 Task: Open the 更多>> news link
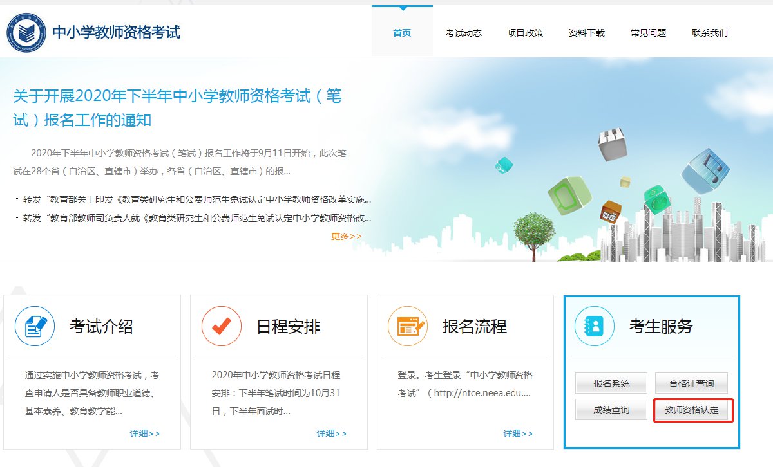click(347, 237)
